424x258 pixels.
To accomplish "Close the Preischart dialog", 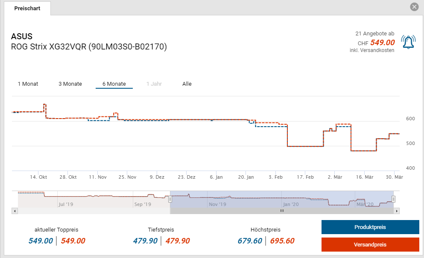I will click(414, 7).
